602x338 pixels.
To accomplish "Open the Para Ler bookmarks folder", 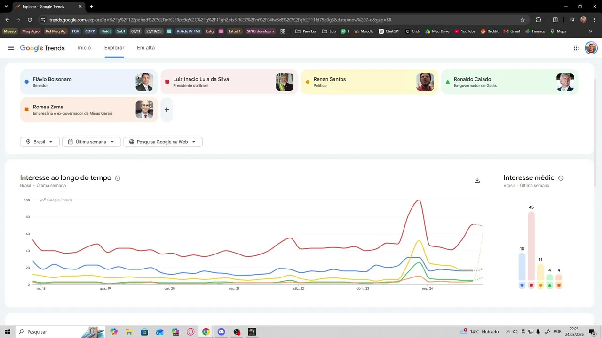I will [x=305, y=31].
